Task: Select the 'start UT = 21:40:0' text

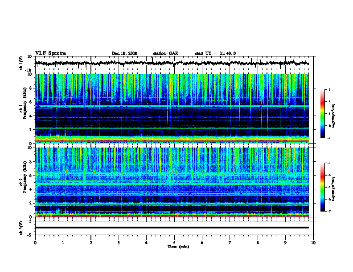Action: pos(215,53)
